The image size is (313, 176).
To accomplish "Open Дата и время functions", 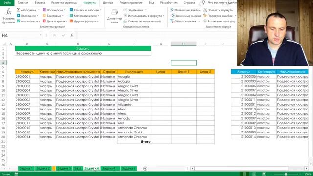I will [x=55, y=21].
